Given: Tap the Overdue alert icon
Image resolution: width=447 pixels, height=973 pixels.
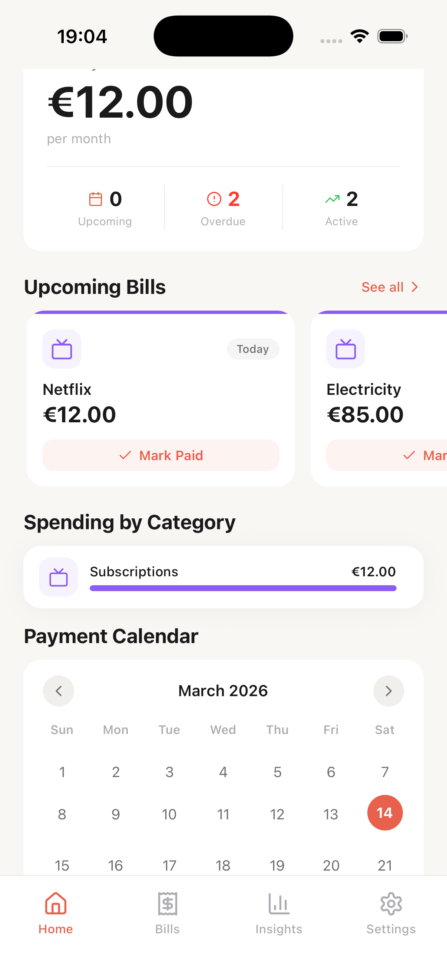Looking at the screenshot, I should (214, 199).
